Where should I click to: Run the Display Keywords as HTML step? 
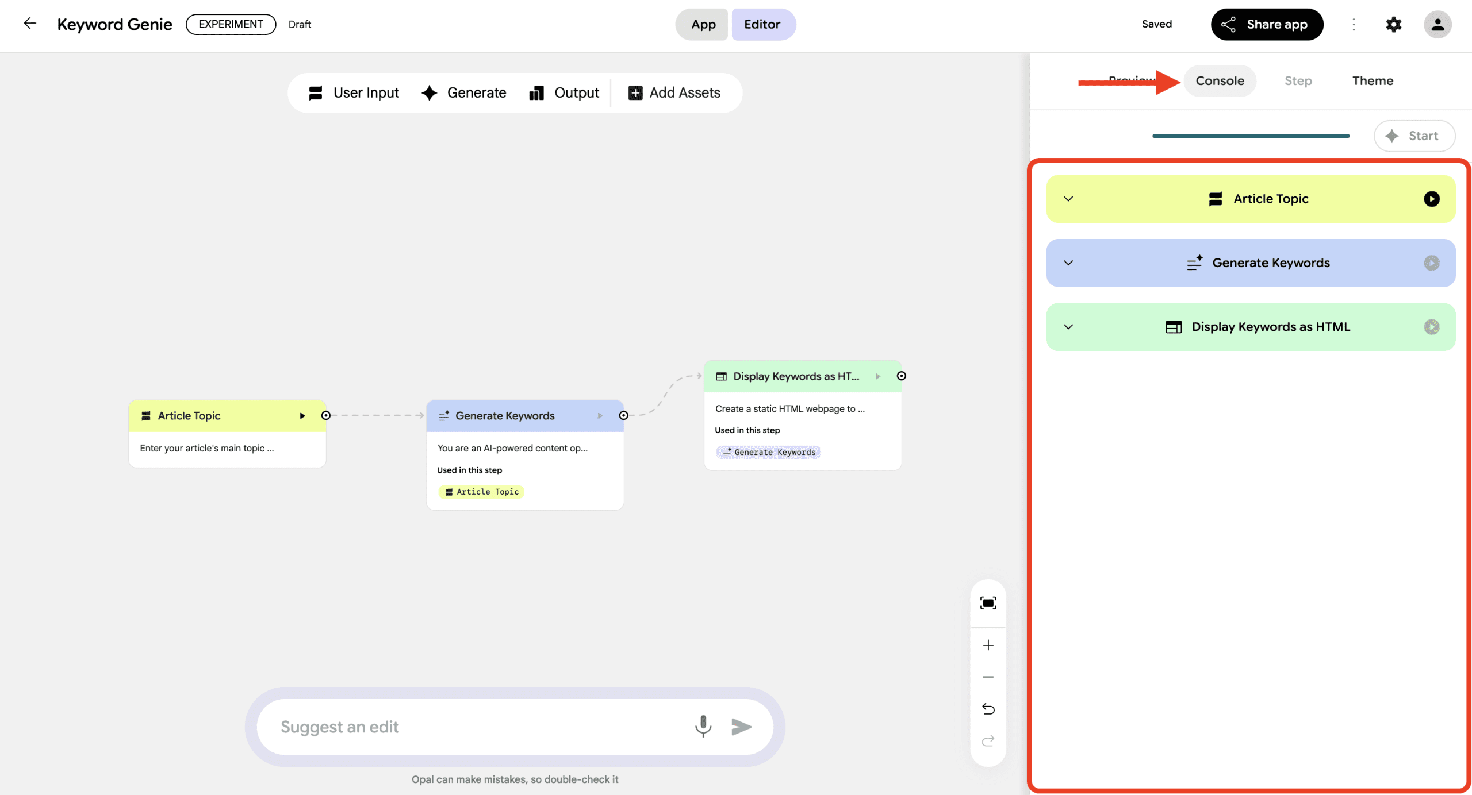pos(1432,326)
